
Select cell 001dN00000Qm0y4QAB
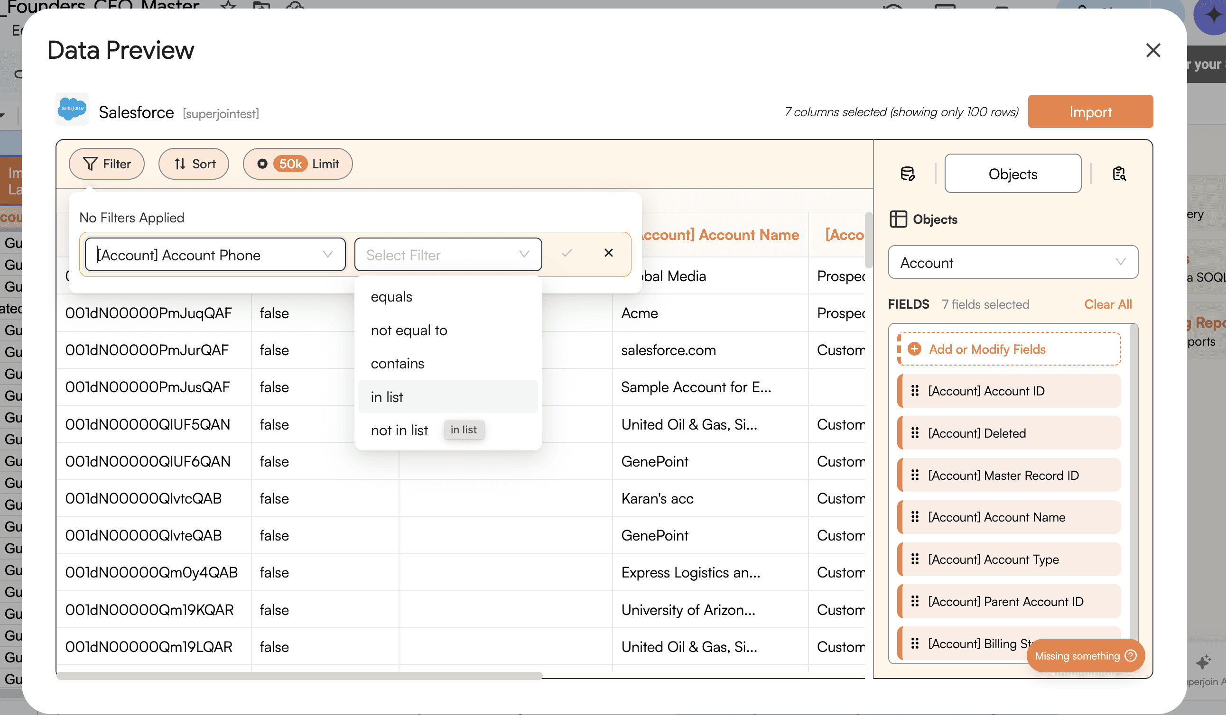154,573
